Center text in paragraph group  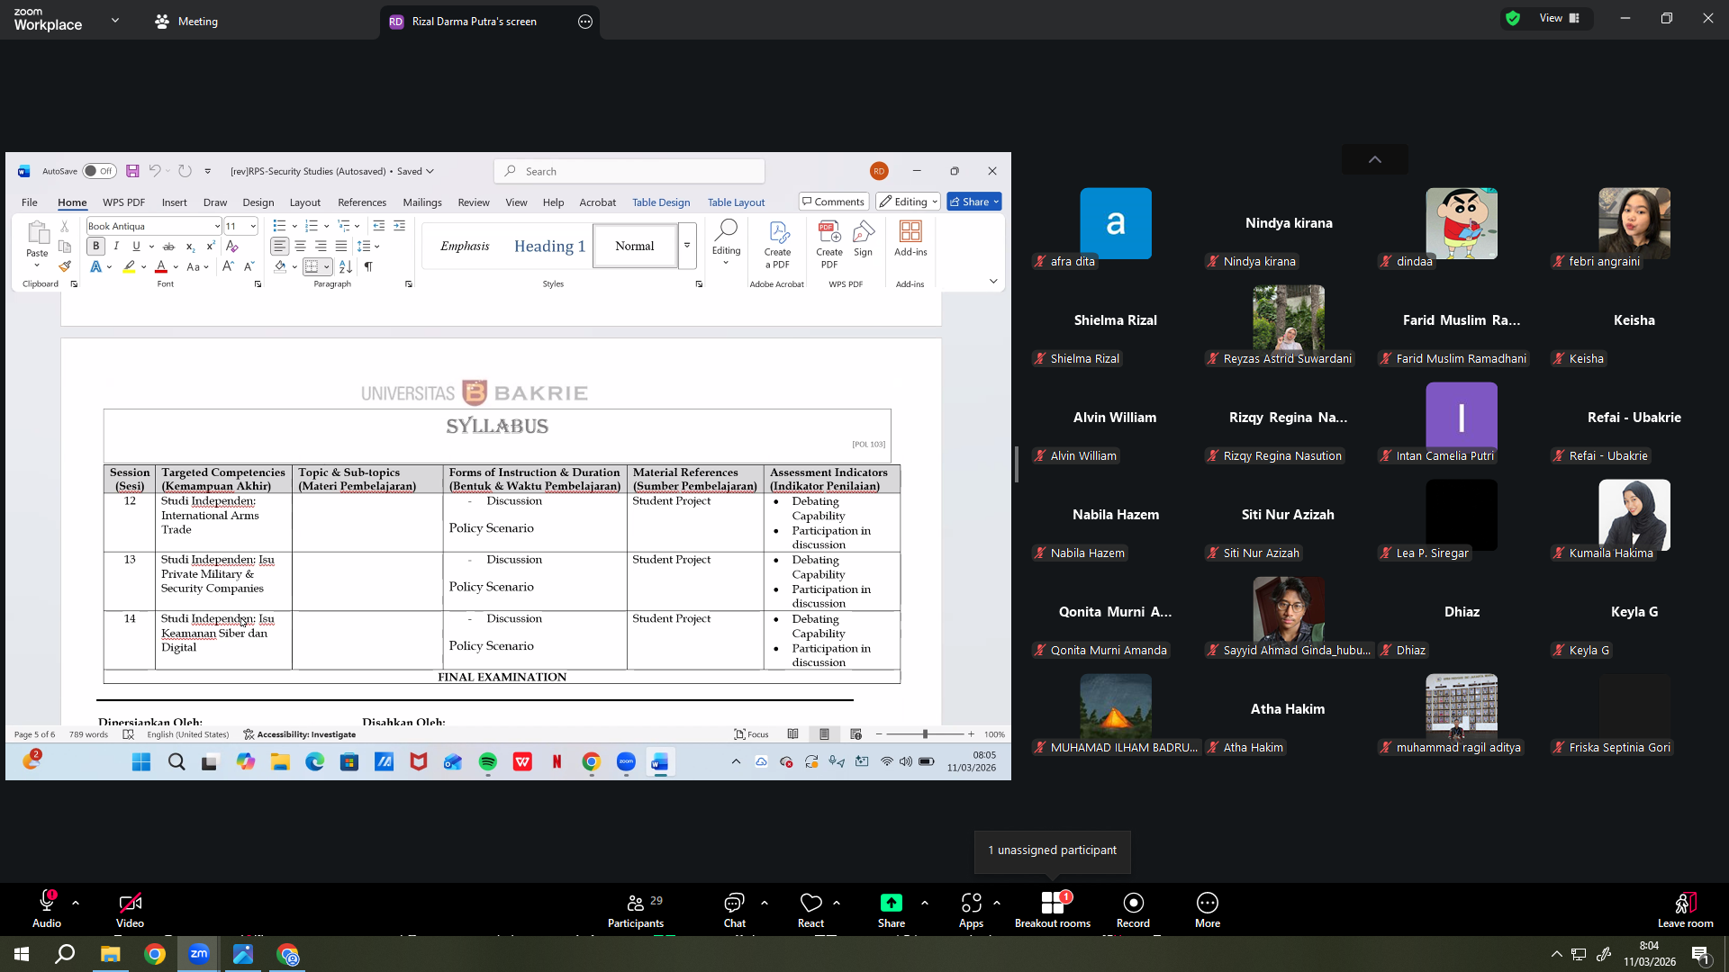tap(301, 247)
